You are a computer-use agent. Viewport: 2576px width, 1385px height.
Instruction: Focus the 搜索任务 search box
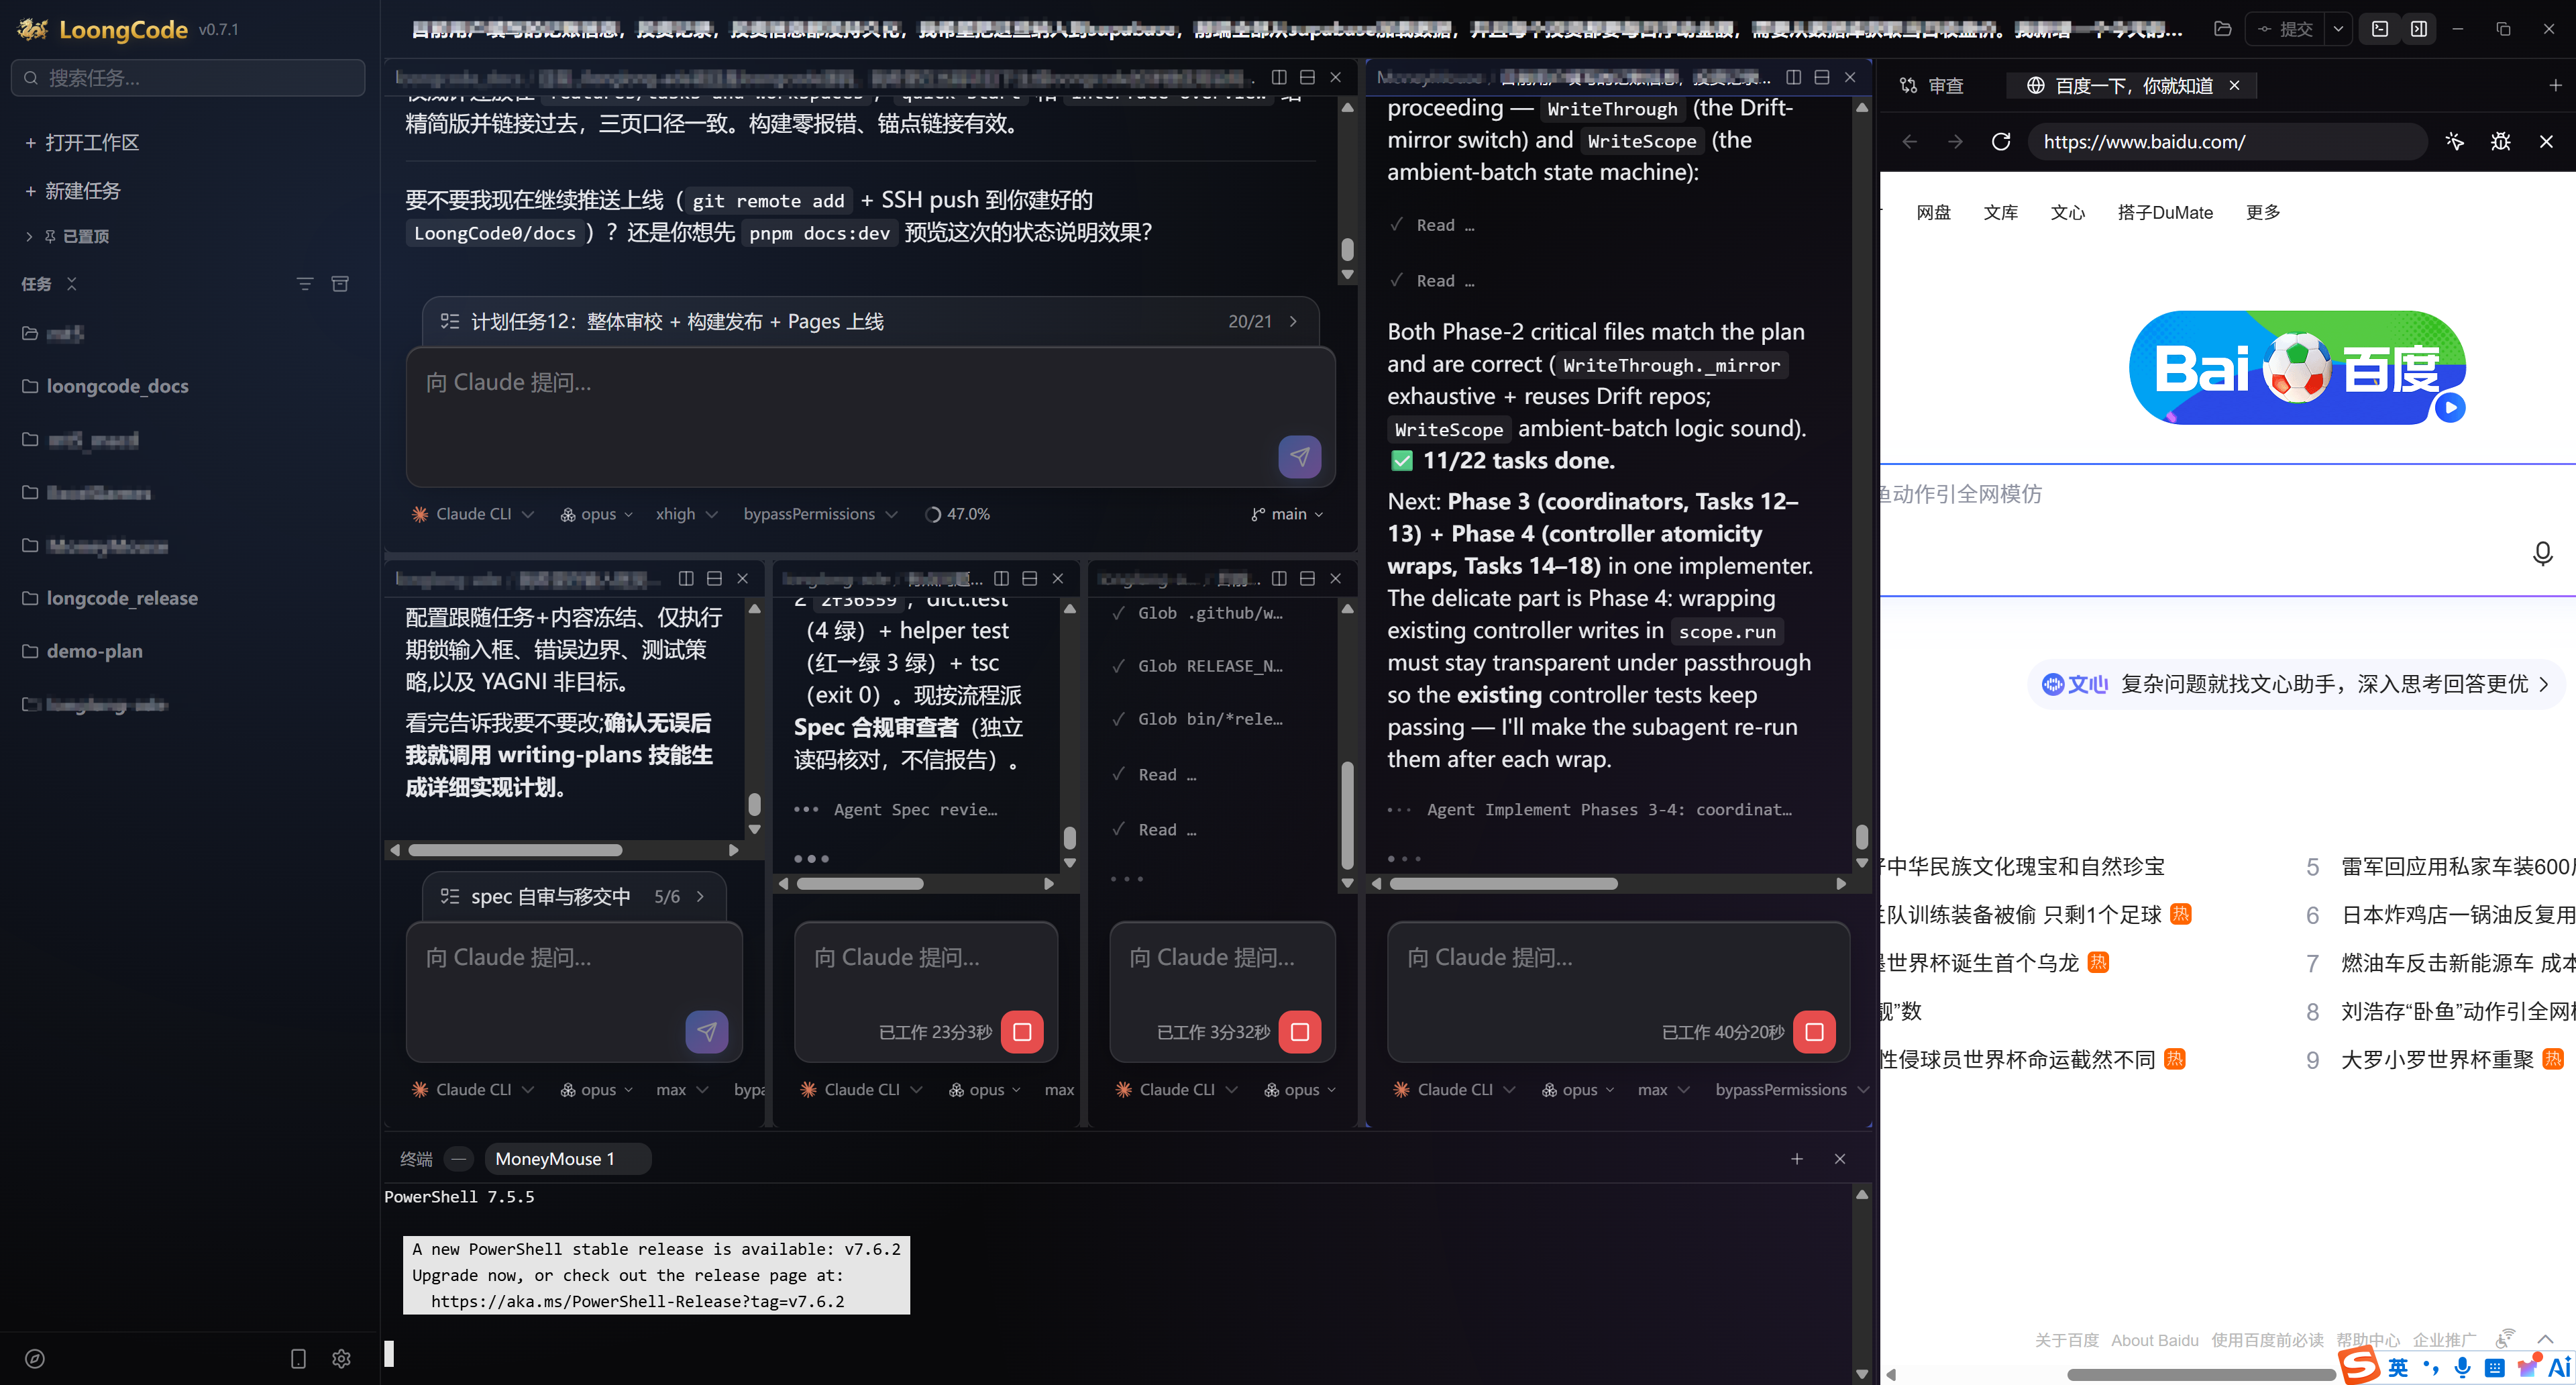[x=188, y=78]
